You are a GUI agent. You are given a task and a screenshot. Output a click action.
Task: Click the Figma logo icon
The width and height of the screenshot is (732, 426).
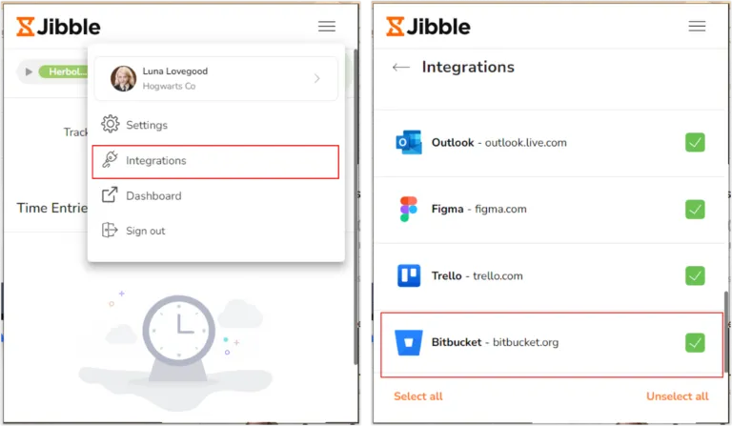[x=409, y=209]
